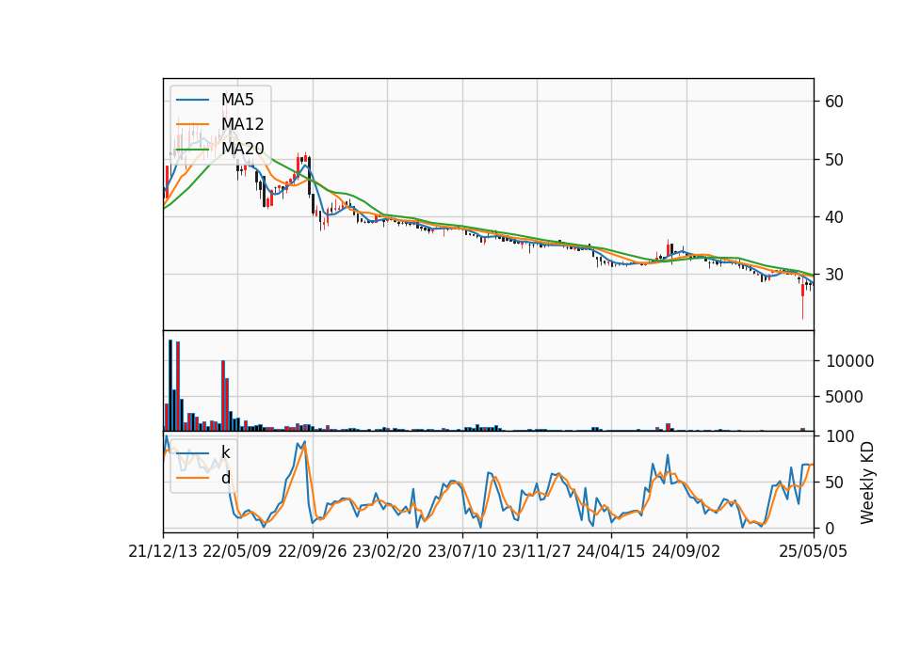Click the 24/04/15 date label
The image size is (904, 649).
coord(611,551)
